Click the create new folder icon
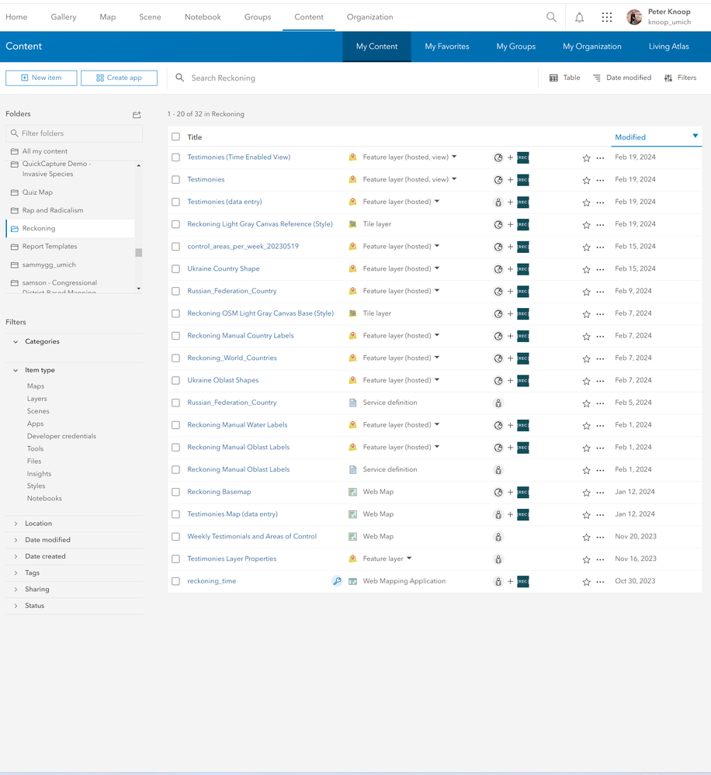 137,115
